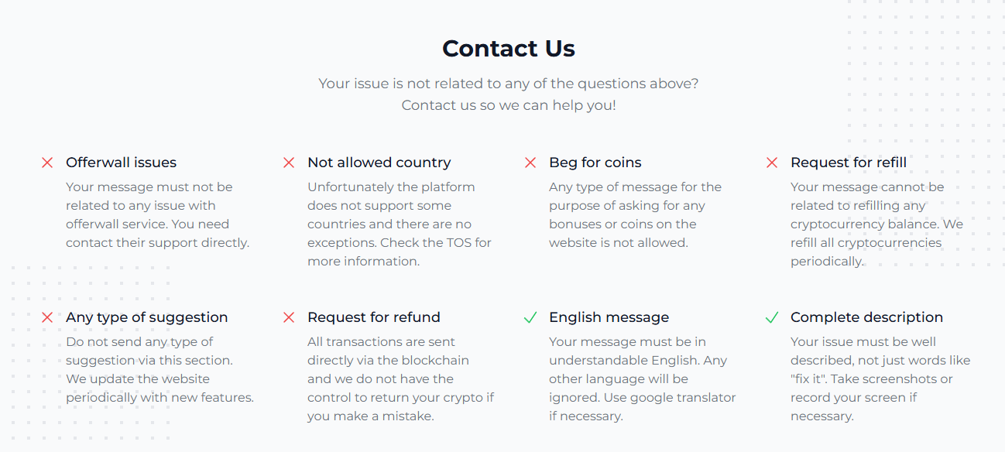This screenshot has width=1005, height=452.
Task: Select the English message title
Action: [609, 317]
